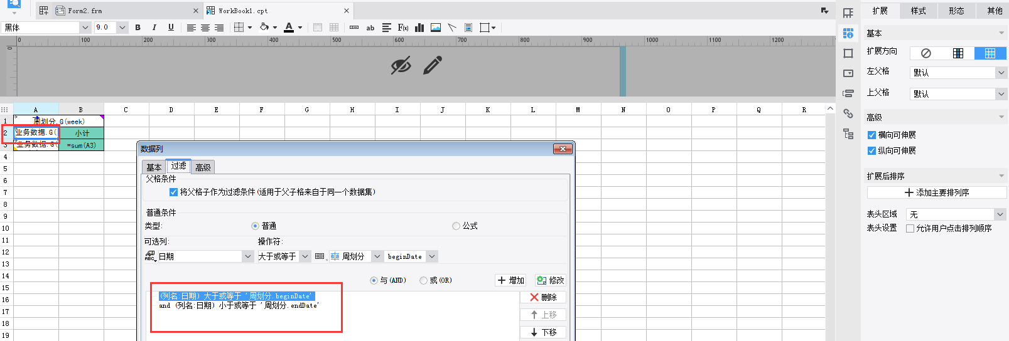1009x341 pixels.
Task: Click the pencil edit icon in header area
Action: tap(433, 65)
